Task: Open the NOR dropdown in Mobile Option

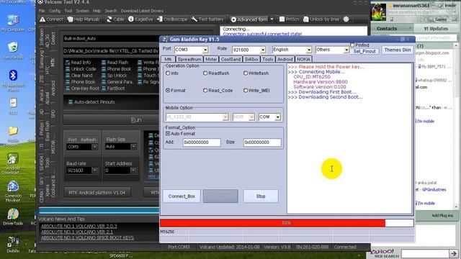Action: pyautogui.click(x=251, y=117)
